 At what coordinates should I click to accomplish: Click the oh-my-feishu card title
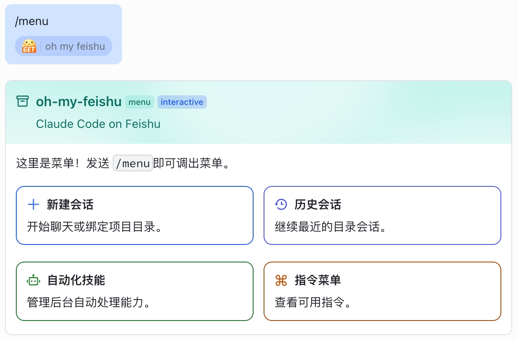pyautogui.click(x=79, y=102)
